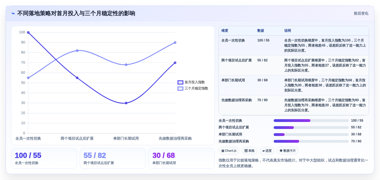The height and width of the screenshot is (180, 380).
Task: Click the lightning icon beside the title
Action: point(13,13)
